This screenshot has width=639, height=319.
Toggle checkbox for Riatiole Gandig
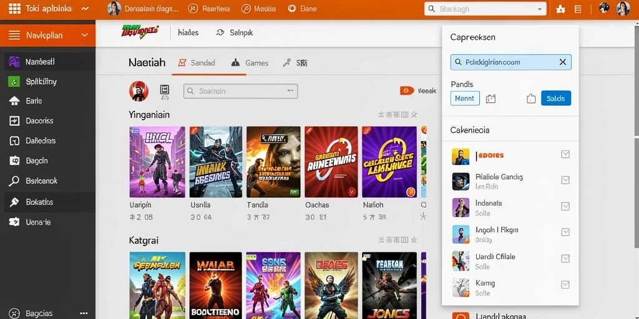(565, 180)
